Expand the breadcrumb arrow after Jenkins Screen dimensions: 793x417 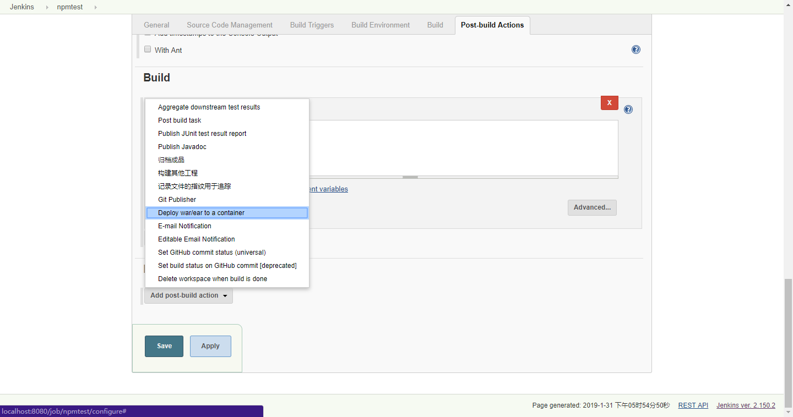tap(45, 7)
